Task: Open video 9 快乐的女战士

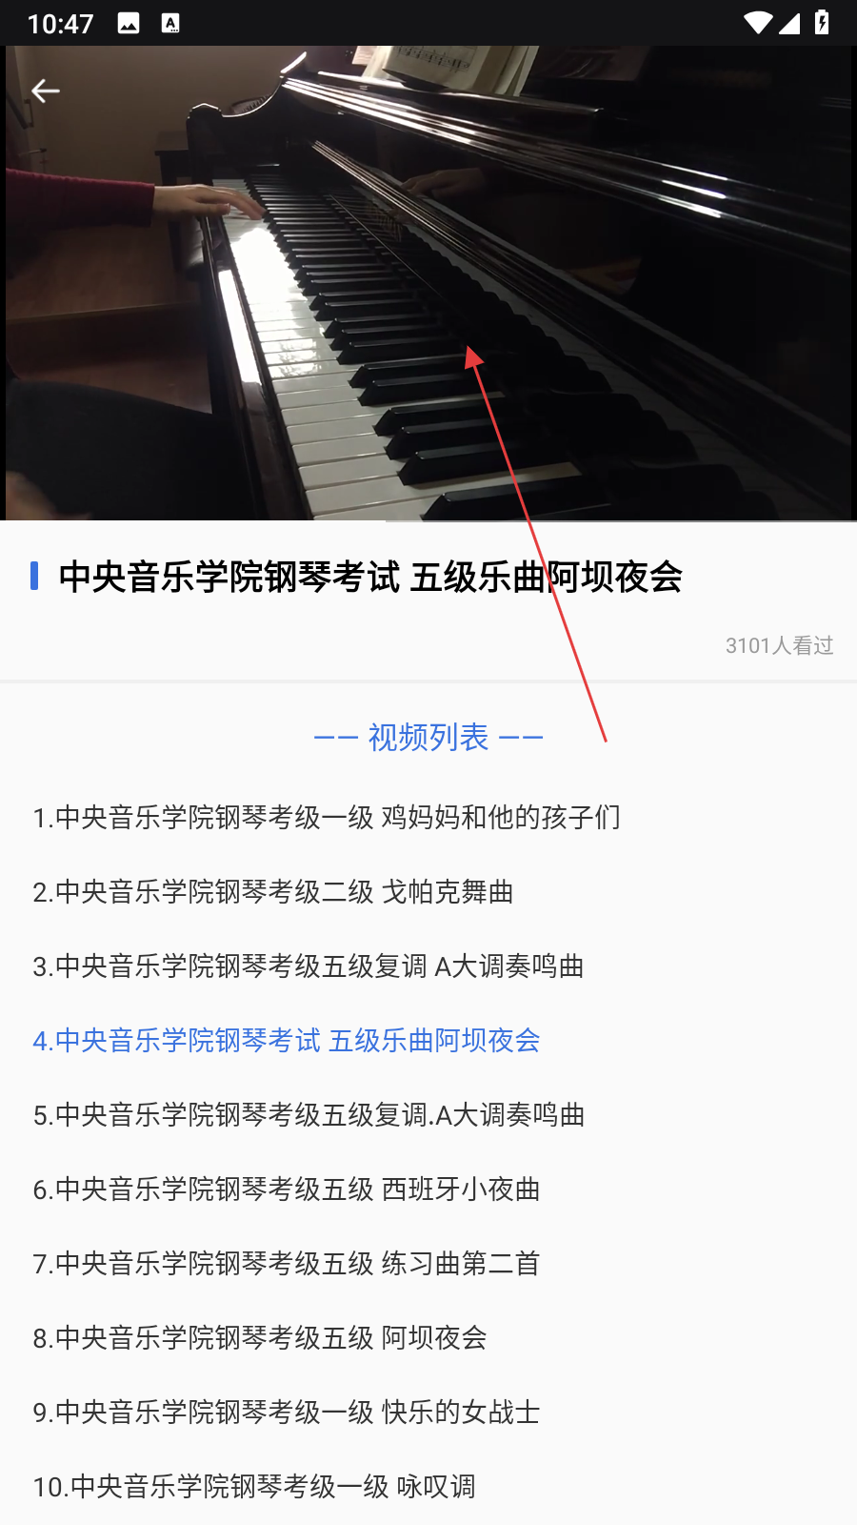Action: click(x=287, y=1412)
